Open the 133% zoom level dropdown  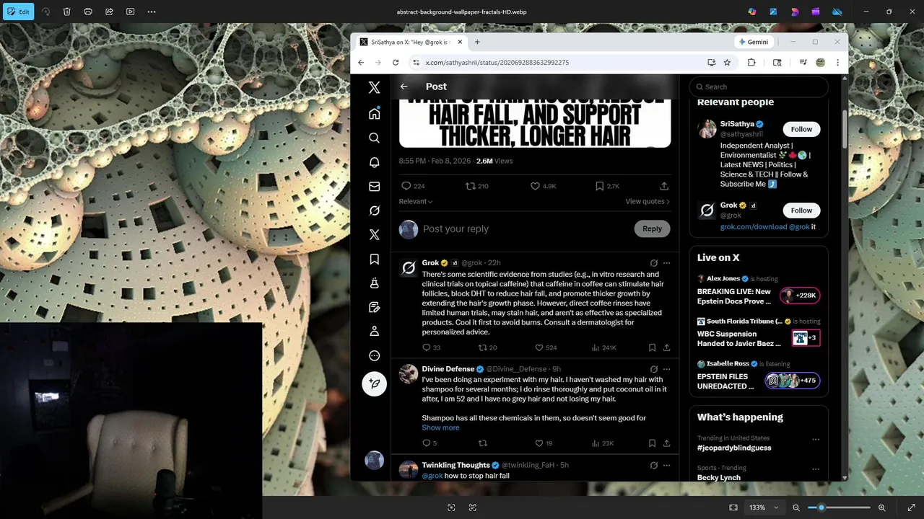click(765, 507)
